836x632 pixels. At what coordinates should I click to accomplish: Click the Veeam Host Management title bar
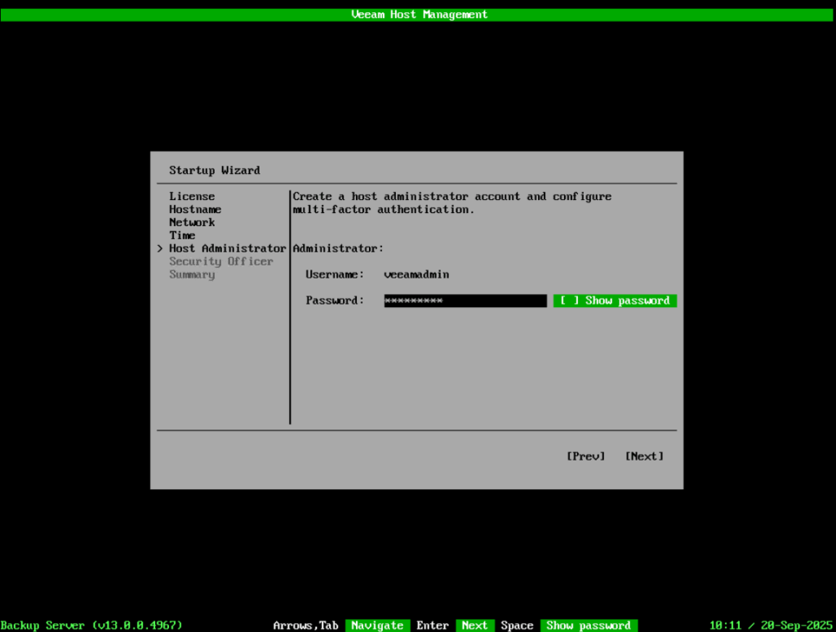[x=418, y=15]
